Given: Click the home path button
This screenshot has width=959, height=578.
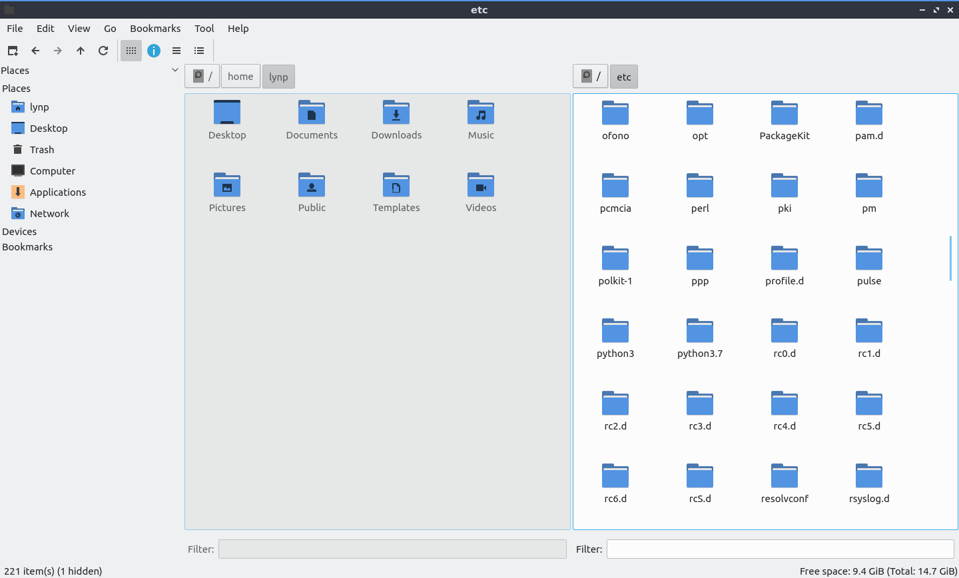Looking at the screenshot, I should [240, 77].
